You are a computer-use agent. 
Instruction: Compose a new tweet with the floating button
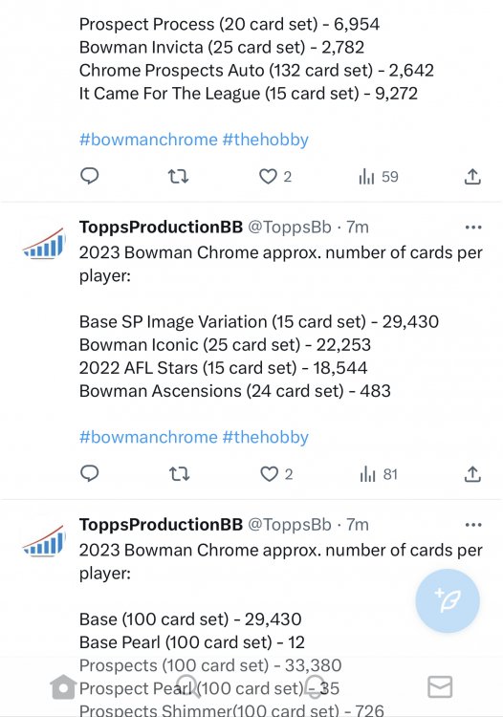point(448,600)
